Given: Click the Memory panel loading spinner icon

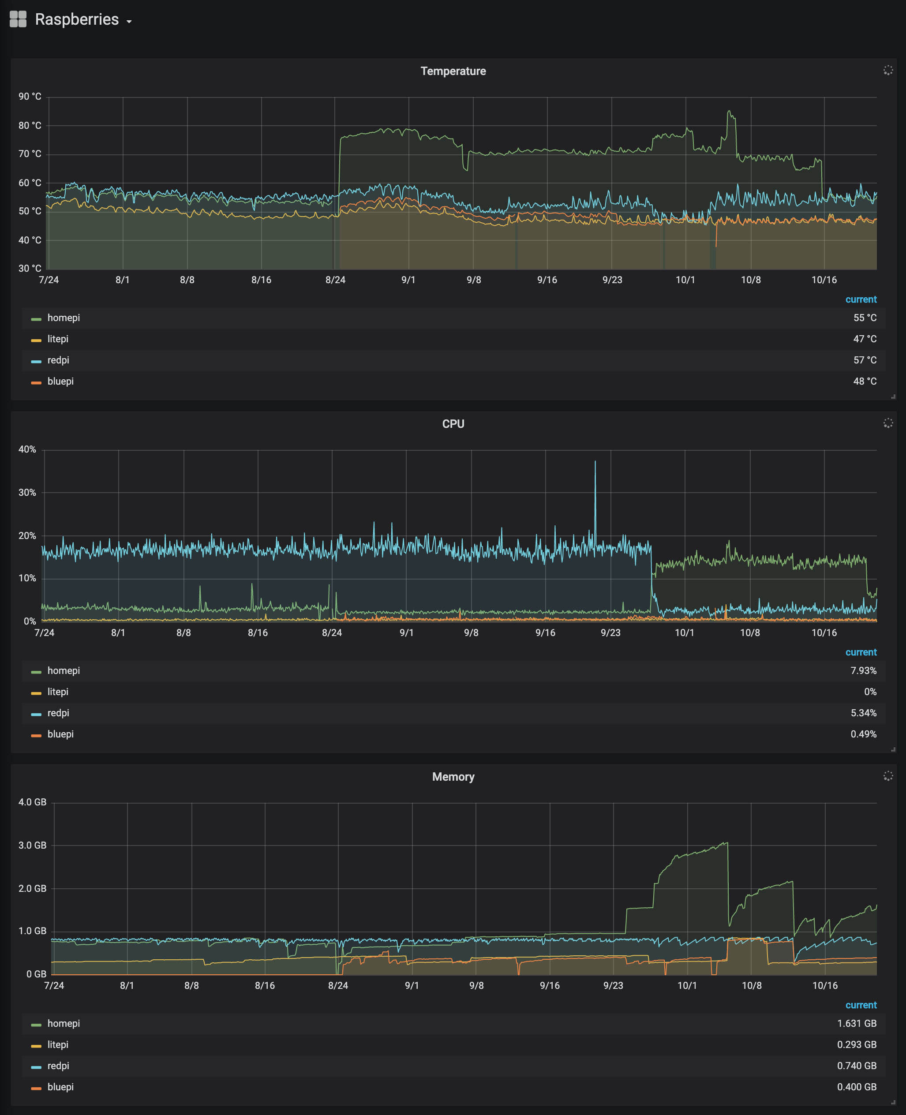Looking at the screenshot, I should 888,776.
